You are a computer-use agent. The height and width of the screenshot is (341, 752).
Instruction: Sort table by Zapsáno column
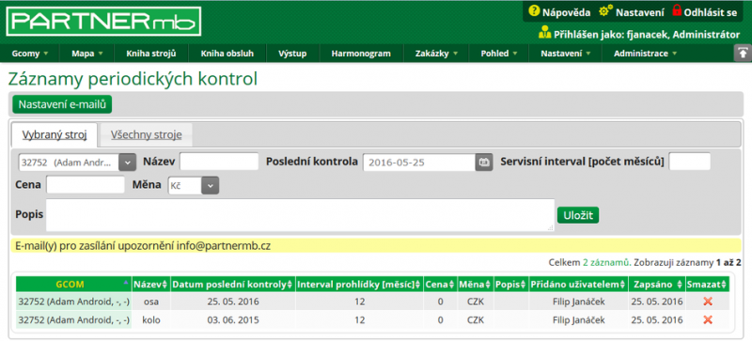click(x=656, y=284)
